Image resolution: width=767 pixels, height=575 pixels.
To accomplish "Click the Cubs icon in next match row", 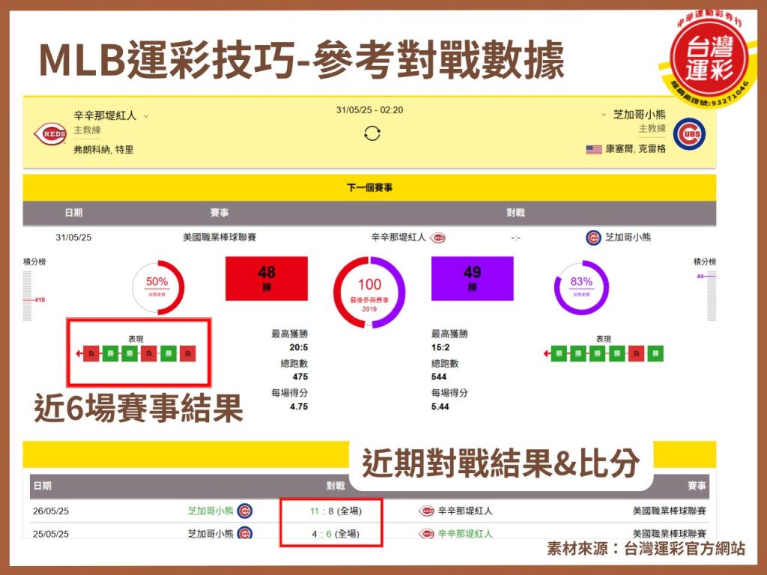I will click(593, 237).
